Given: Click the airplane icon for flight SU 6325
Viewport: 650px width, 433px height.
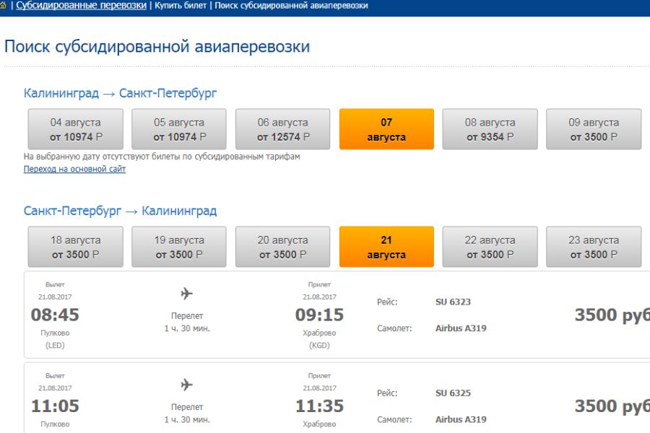Looking at the screenshot, I should coord(187,385).
